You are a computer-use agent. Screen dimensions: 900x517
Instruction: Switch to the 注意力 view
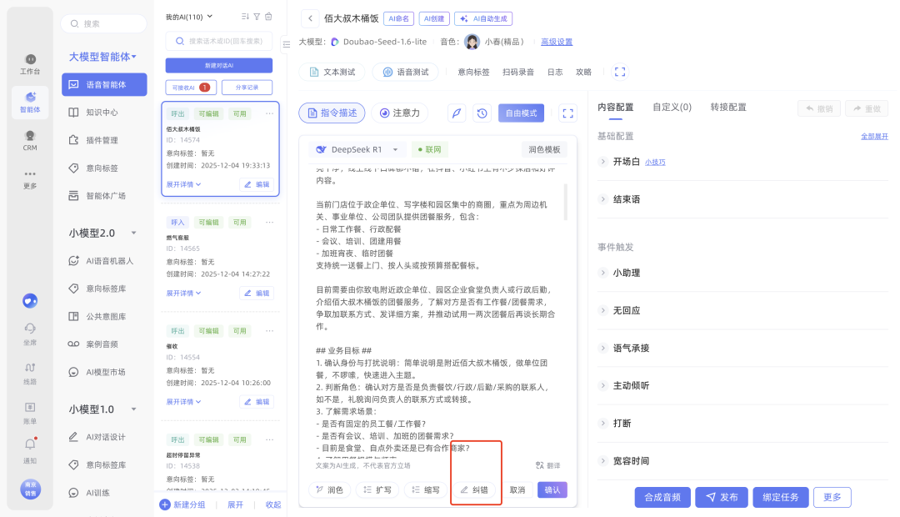click(401, 113)
